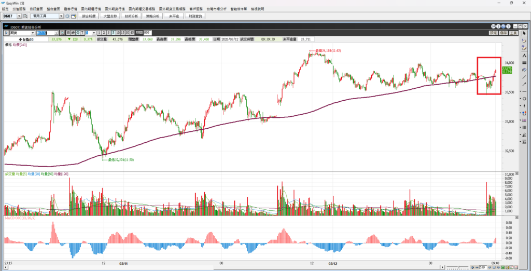Toggle the 5-minute interval button
531x271 pixels.
tap(113, 33)
